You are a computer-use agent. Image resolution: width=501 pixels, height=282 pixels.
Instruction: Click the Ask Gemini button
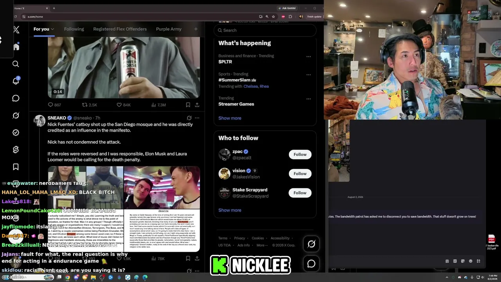coord(287,8)
